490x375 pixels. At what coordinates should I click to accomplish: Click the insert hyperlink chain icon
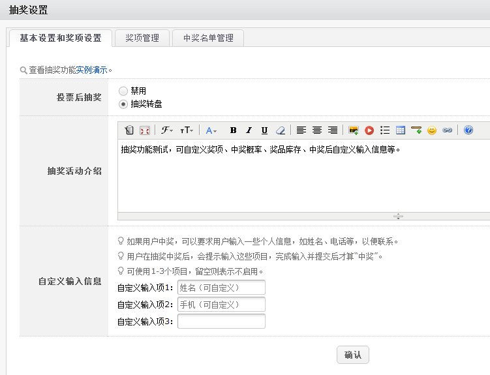pos(448,130)
